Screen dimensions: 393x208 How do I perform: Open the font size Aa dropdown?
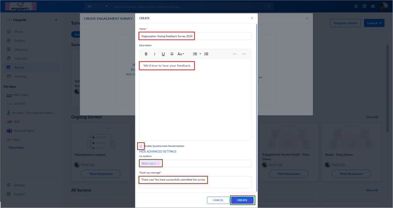(181, 54)
